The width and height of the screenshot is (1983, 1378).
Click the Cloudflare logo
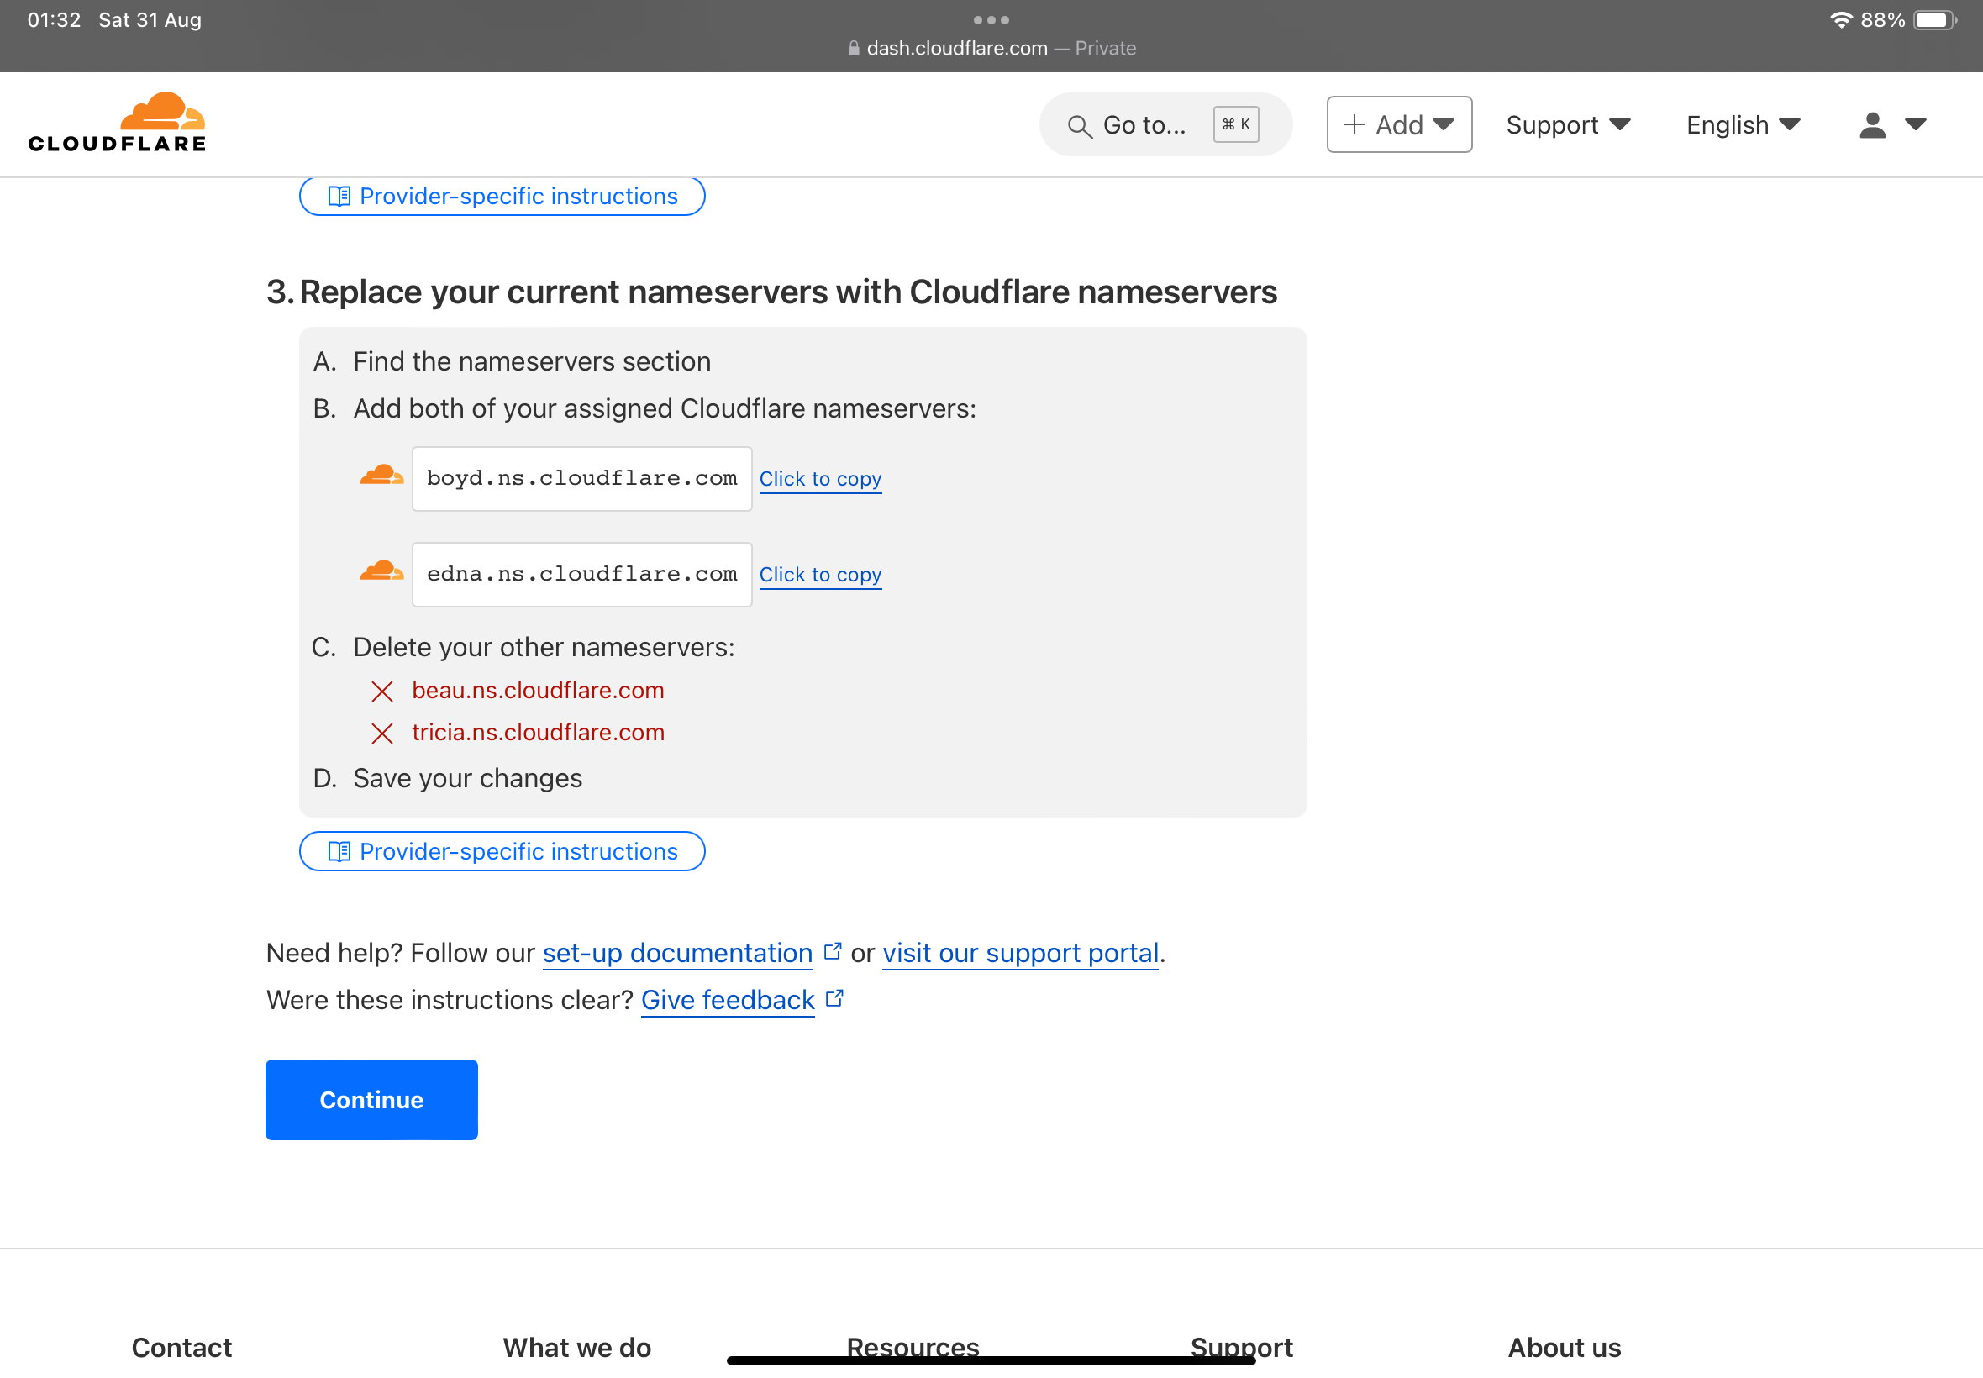tap(118, 123)
